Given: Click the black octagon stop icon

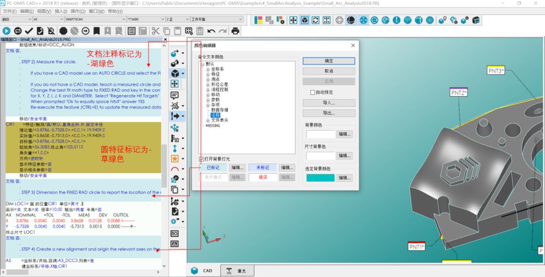Looking at the screenshot, I should [x=63, y=31].
